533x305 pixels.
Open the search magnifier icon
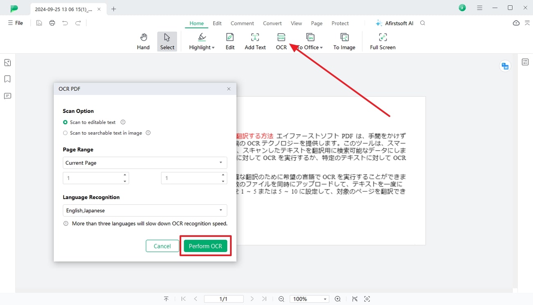423,23
